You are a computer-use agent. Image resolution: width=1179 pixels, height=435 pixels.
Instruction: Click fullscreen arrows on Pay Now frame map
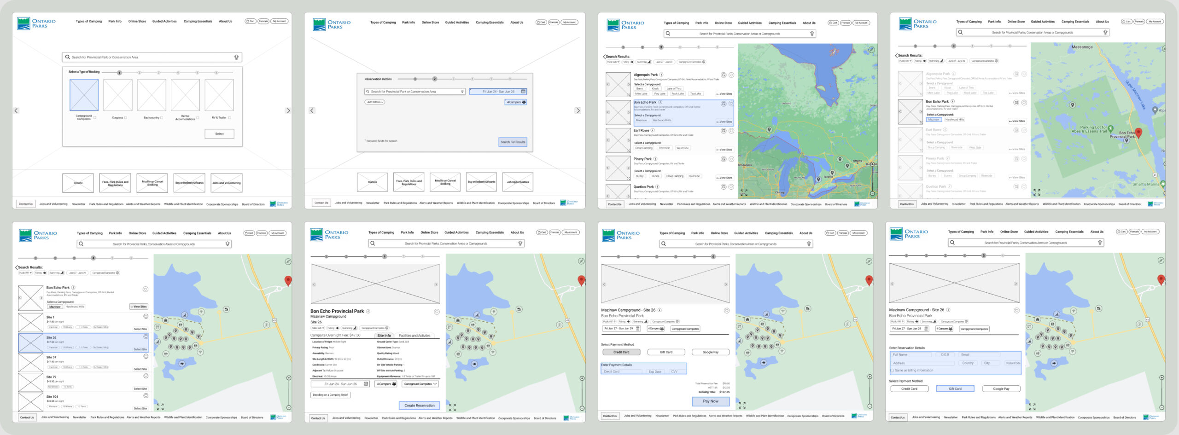coord(742,406)
